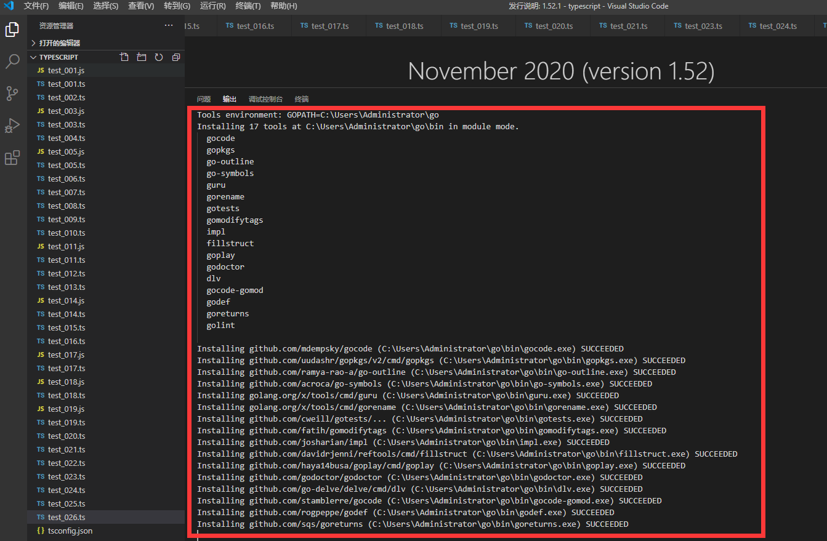Refresh the Explorer file list

(159, 57)
